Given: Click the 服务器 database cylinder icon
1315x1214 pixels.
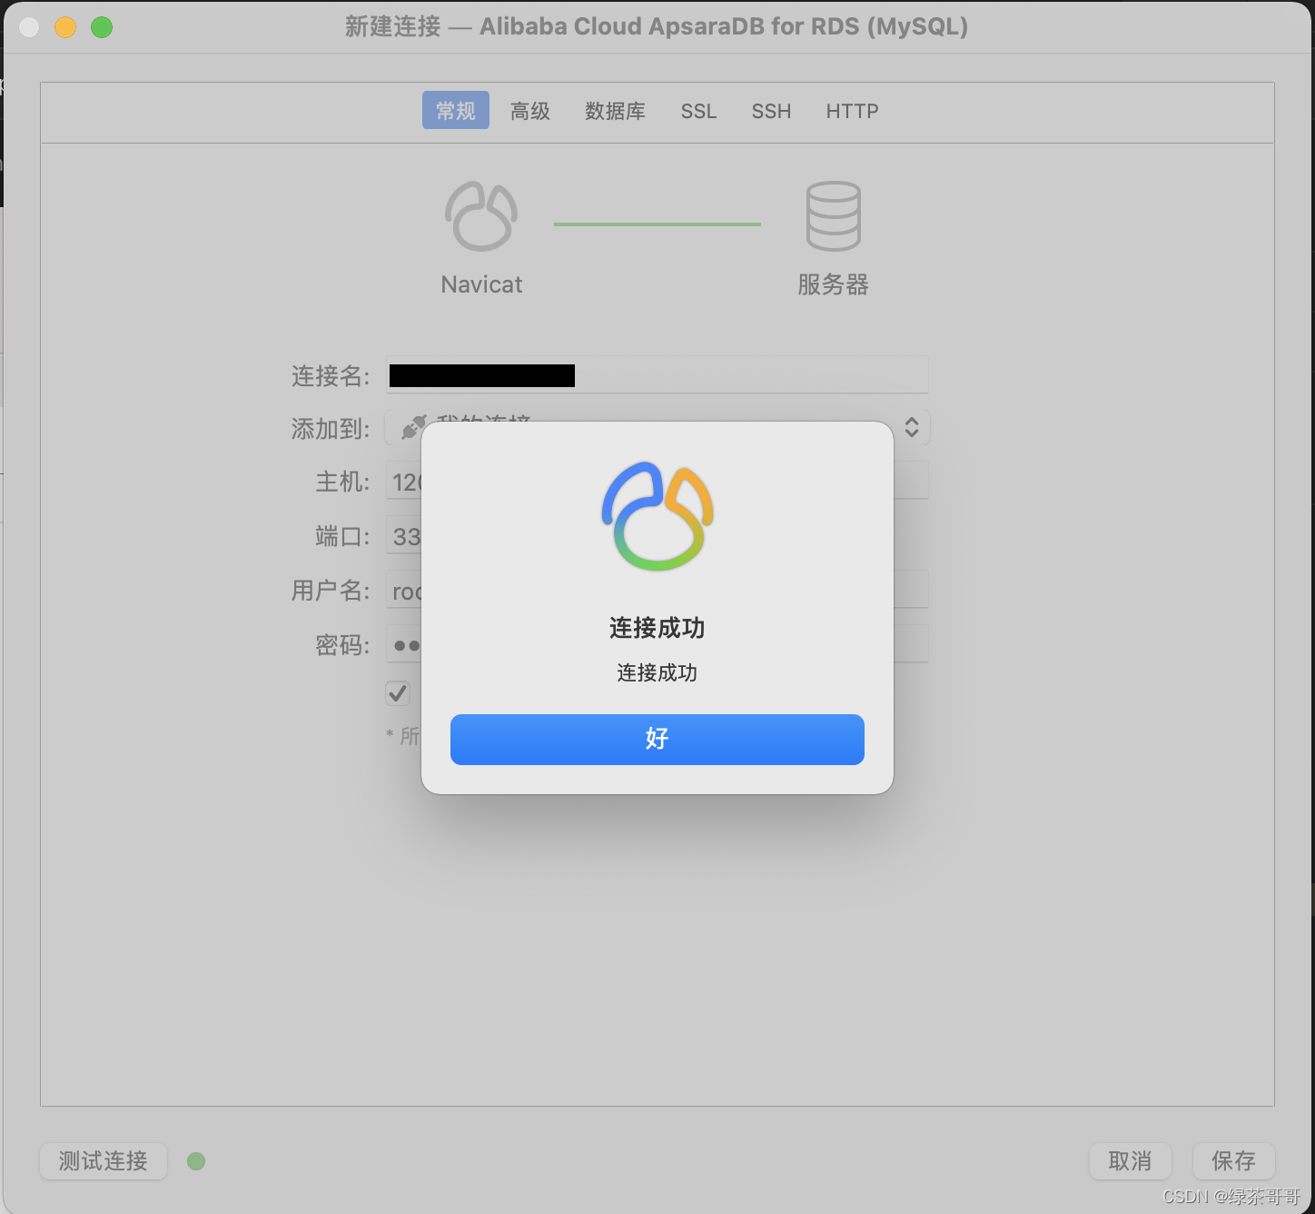Looking at the screenshot, I should pos(833,216).
